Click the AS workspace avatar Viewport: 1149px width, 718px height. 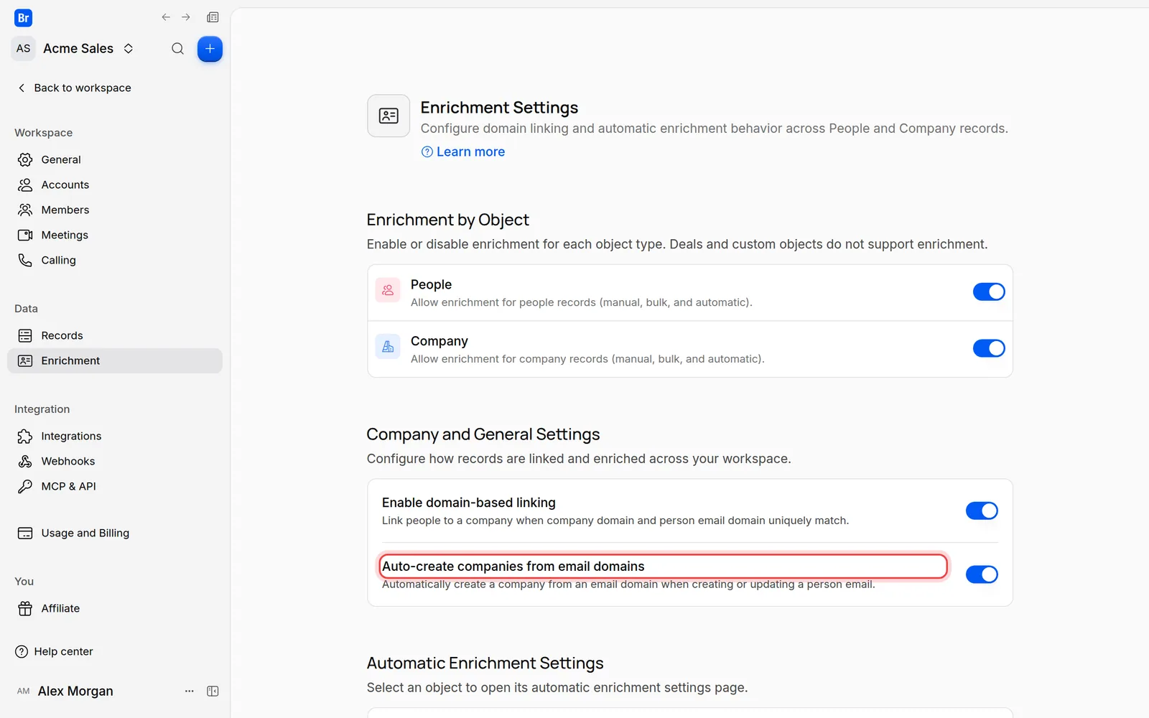pyautogui.click(x=24, y=48)
